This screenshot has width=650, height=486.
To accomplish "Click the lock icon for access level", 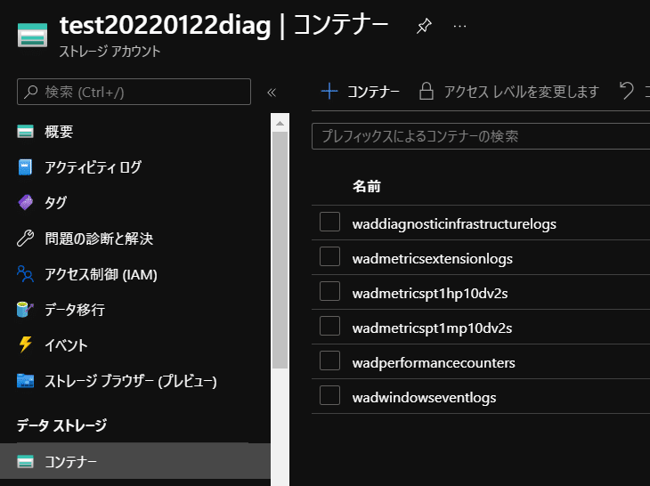I will click(427, 91).
